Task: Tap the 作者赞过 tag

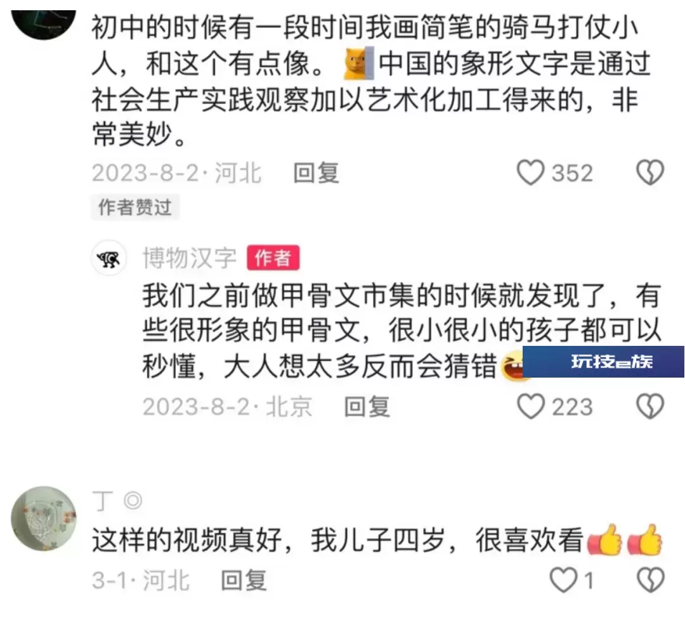Action: click(135, 207)
